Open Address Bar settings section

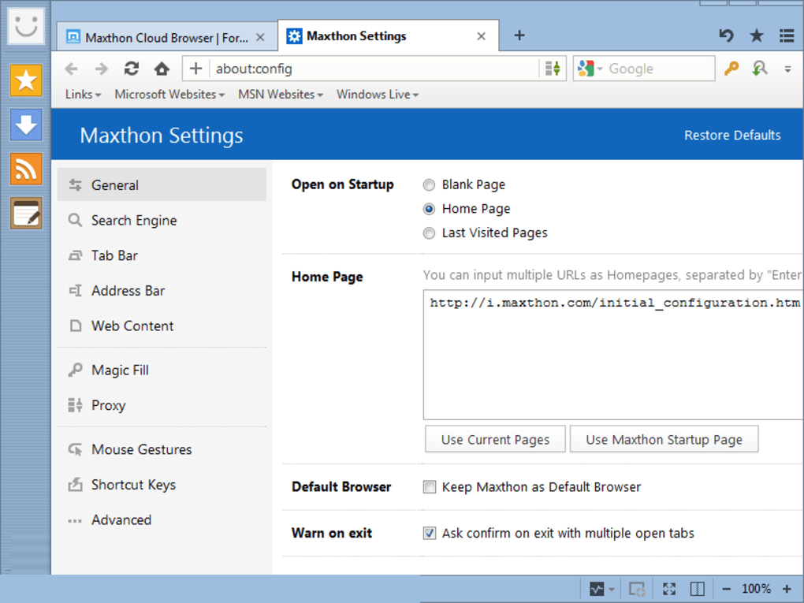coord(162,291)
